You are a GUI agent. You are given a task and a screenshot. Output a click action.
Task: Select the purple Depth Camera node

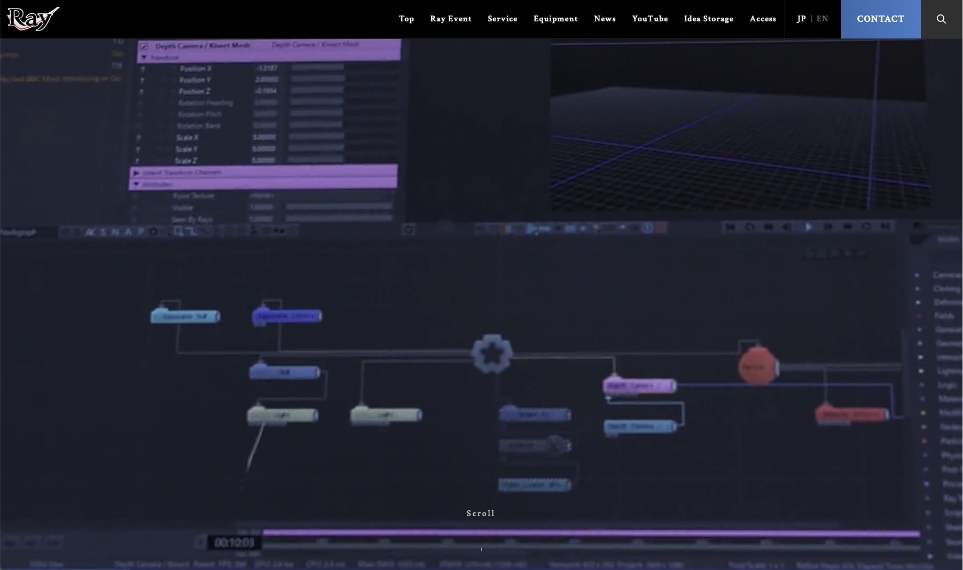coord(639,385)
